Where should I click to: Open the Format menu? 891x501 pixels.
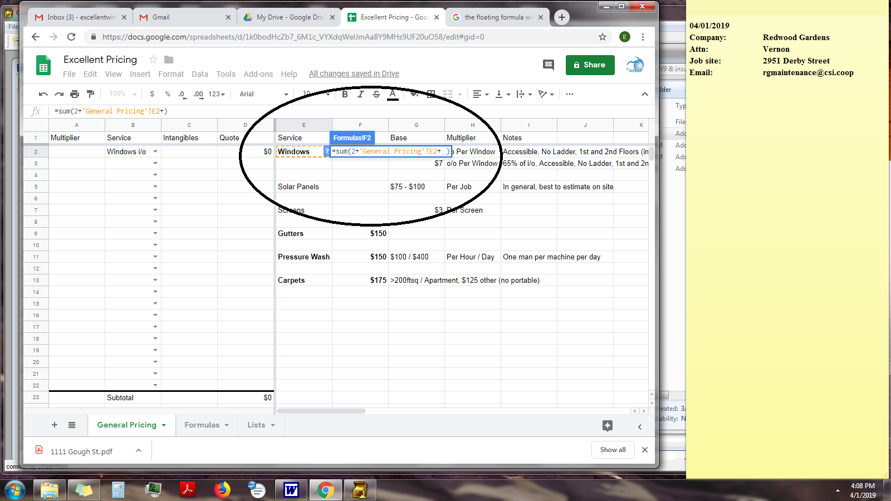[171, 74]
